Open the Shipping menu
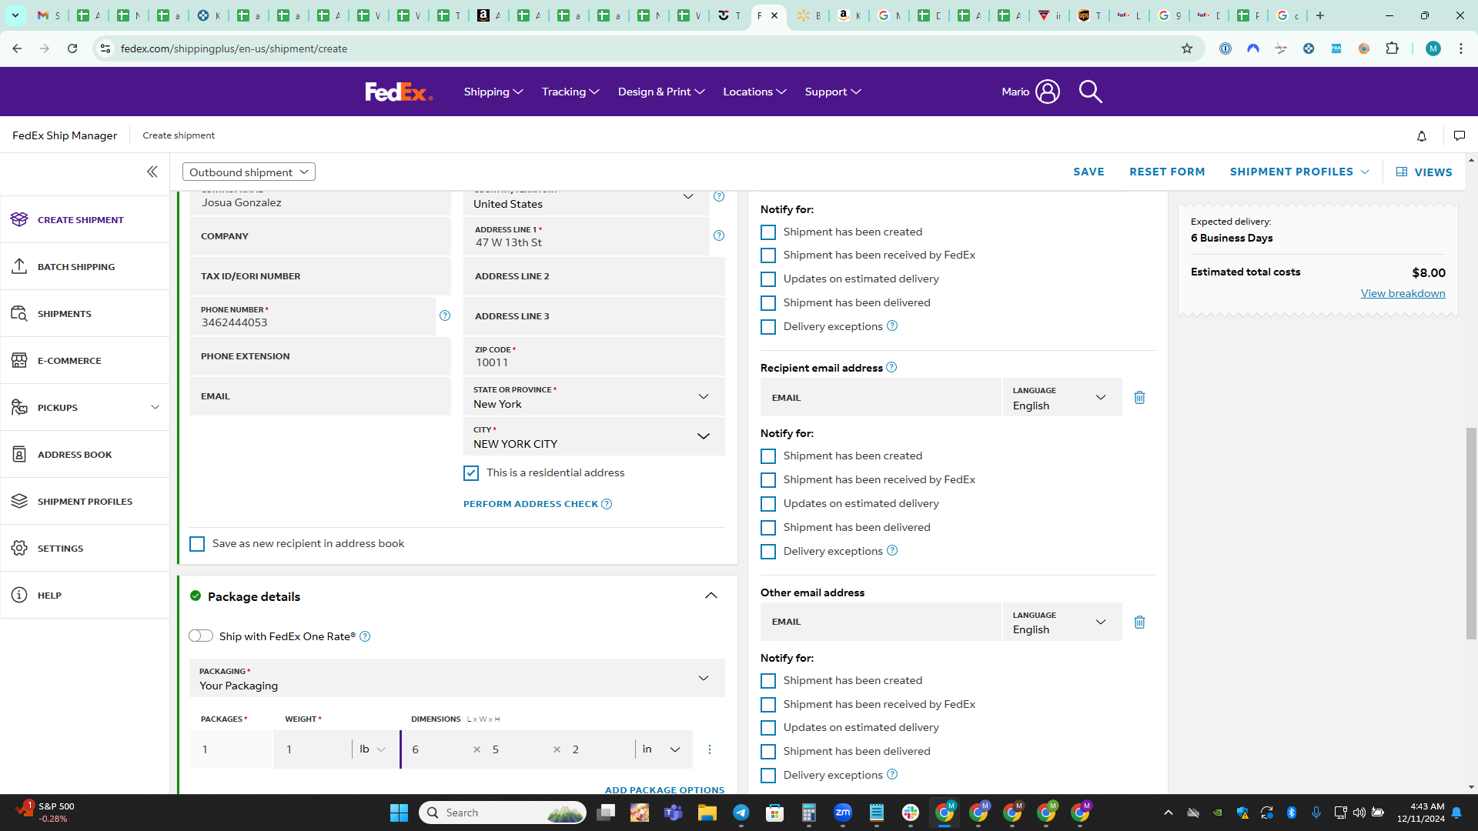 (x=493, y=92)
